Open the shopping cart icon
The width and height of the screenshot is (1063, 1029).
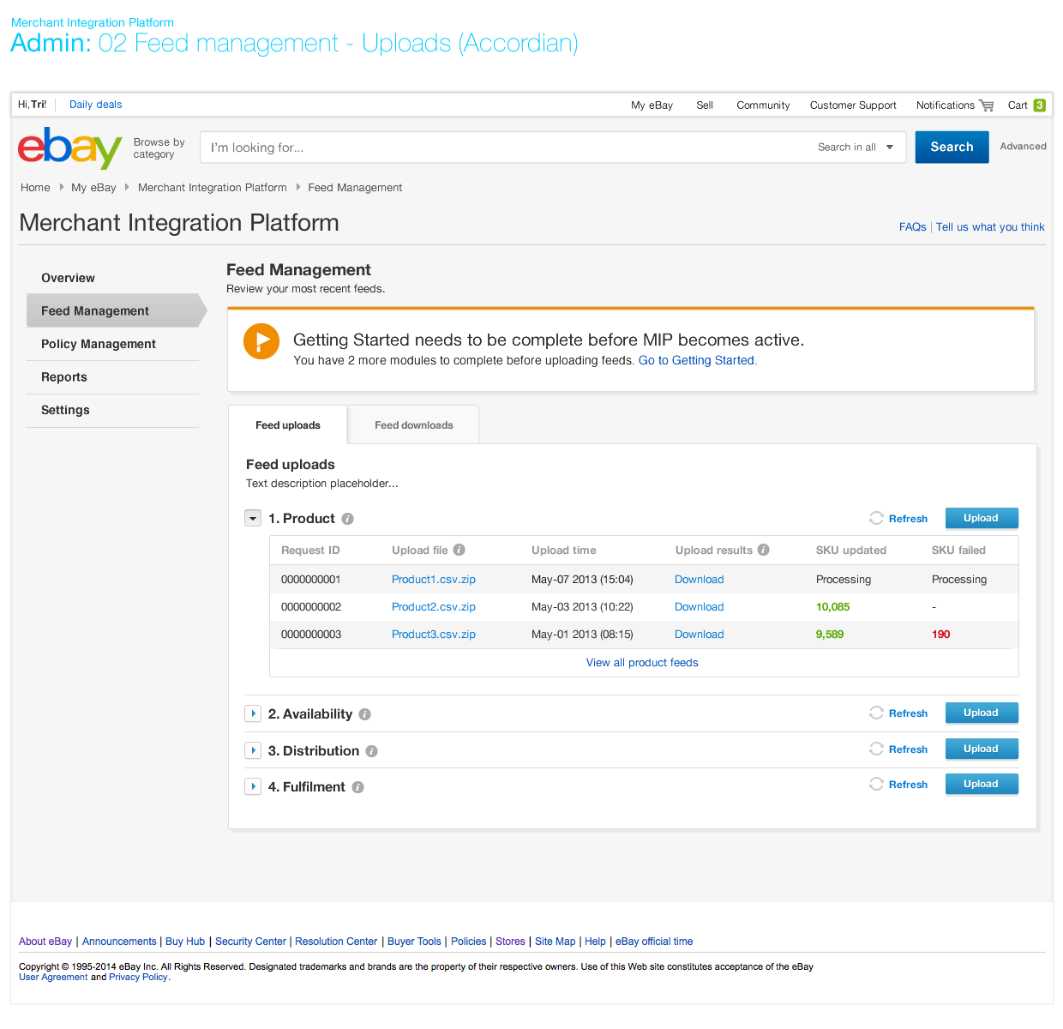(987, 105)
